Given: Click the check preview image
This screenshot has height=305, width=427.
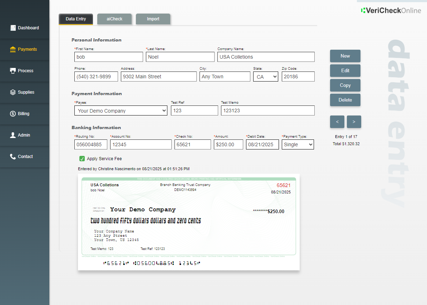Looking at the screenshot, I should point(188,222).
